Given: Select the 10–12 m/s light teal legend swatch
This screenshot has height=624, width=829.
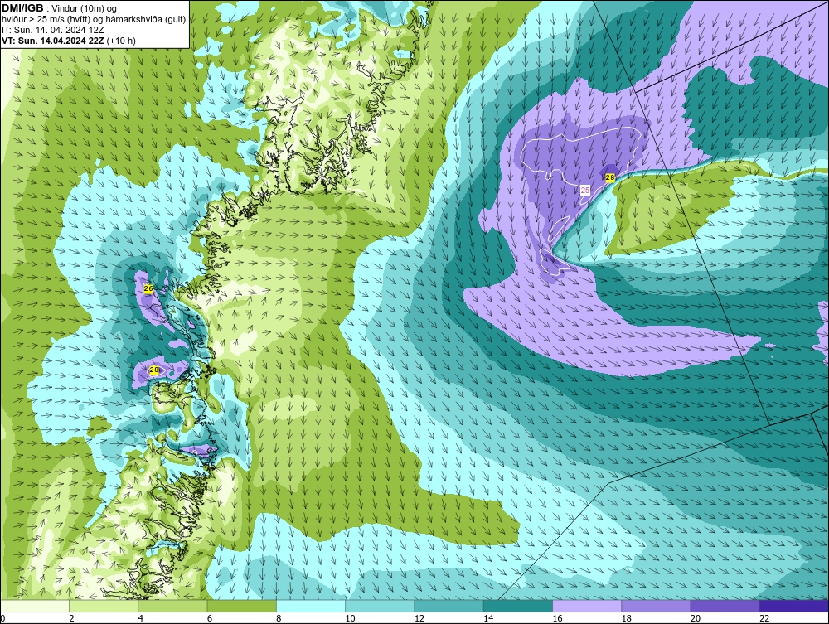Looking at the screenshot, I should point(380,606).
